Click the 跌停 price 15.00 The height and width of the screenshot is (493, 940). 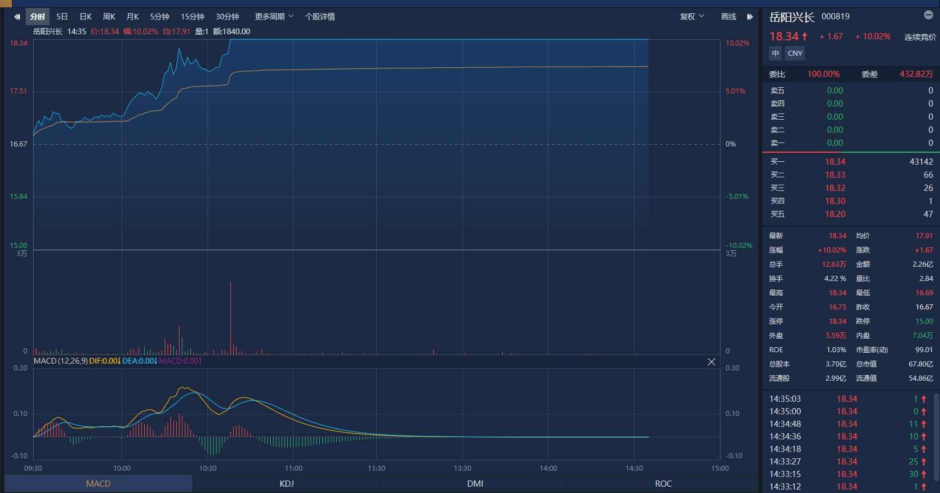click(924, 321)
